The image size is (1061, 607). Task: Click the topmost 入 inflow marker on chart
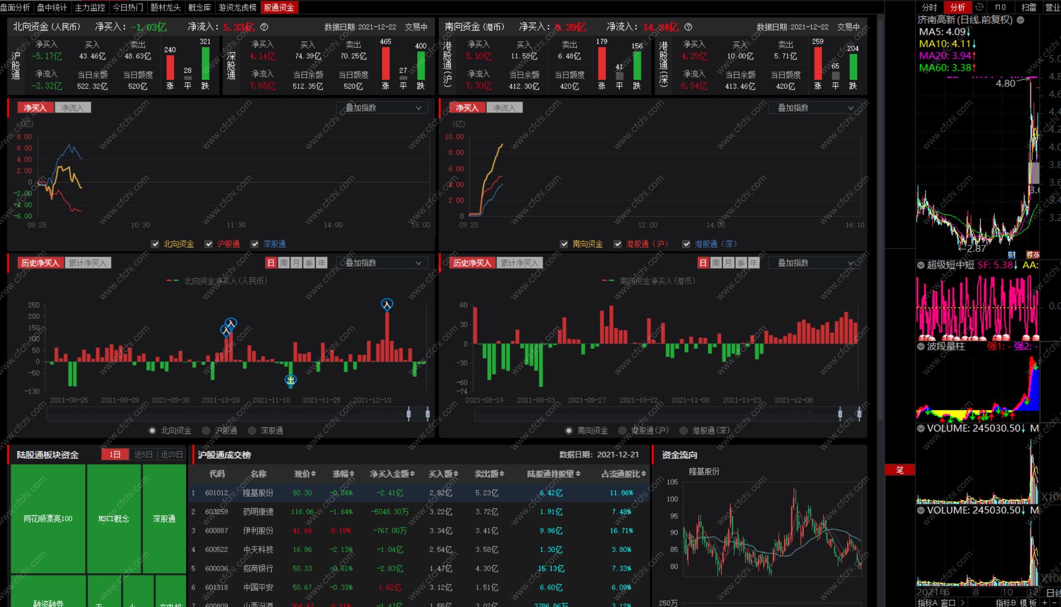(x=386, y=304)
